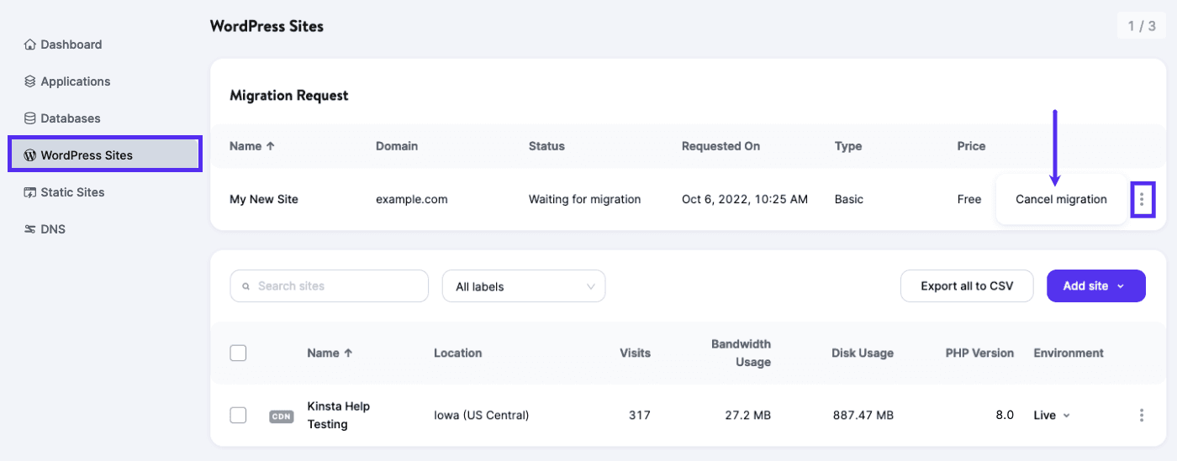Click the Static Sites icon
The width and height of the screenshot is (1177, 461).
[30, 192]
